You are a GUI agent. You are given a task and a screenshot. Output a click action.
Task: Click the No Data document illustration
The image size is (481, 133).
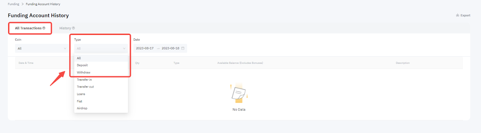[239, 93]
